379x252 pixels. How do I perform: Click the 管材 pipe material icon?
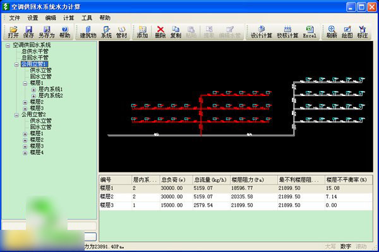tap(121, 32)
